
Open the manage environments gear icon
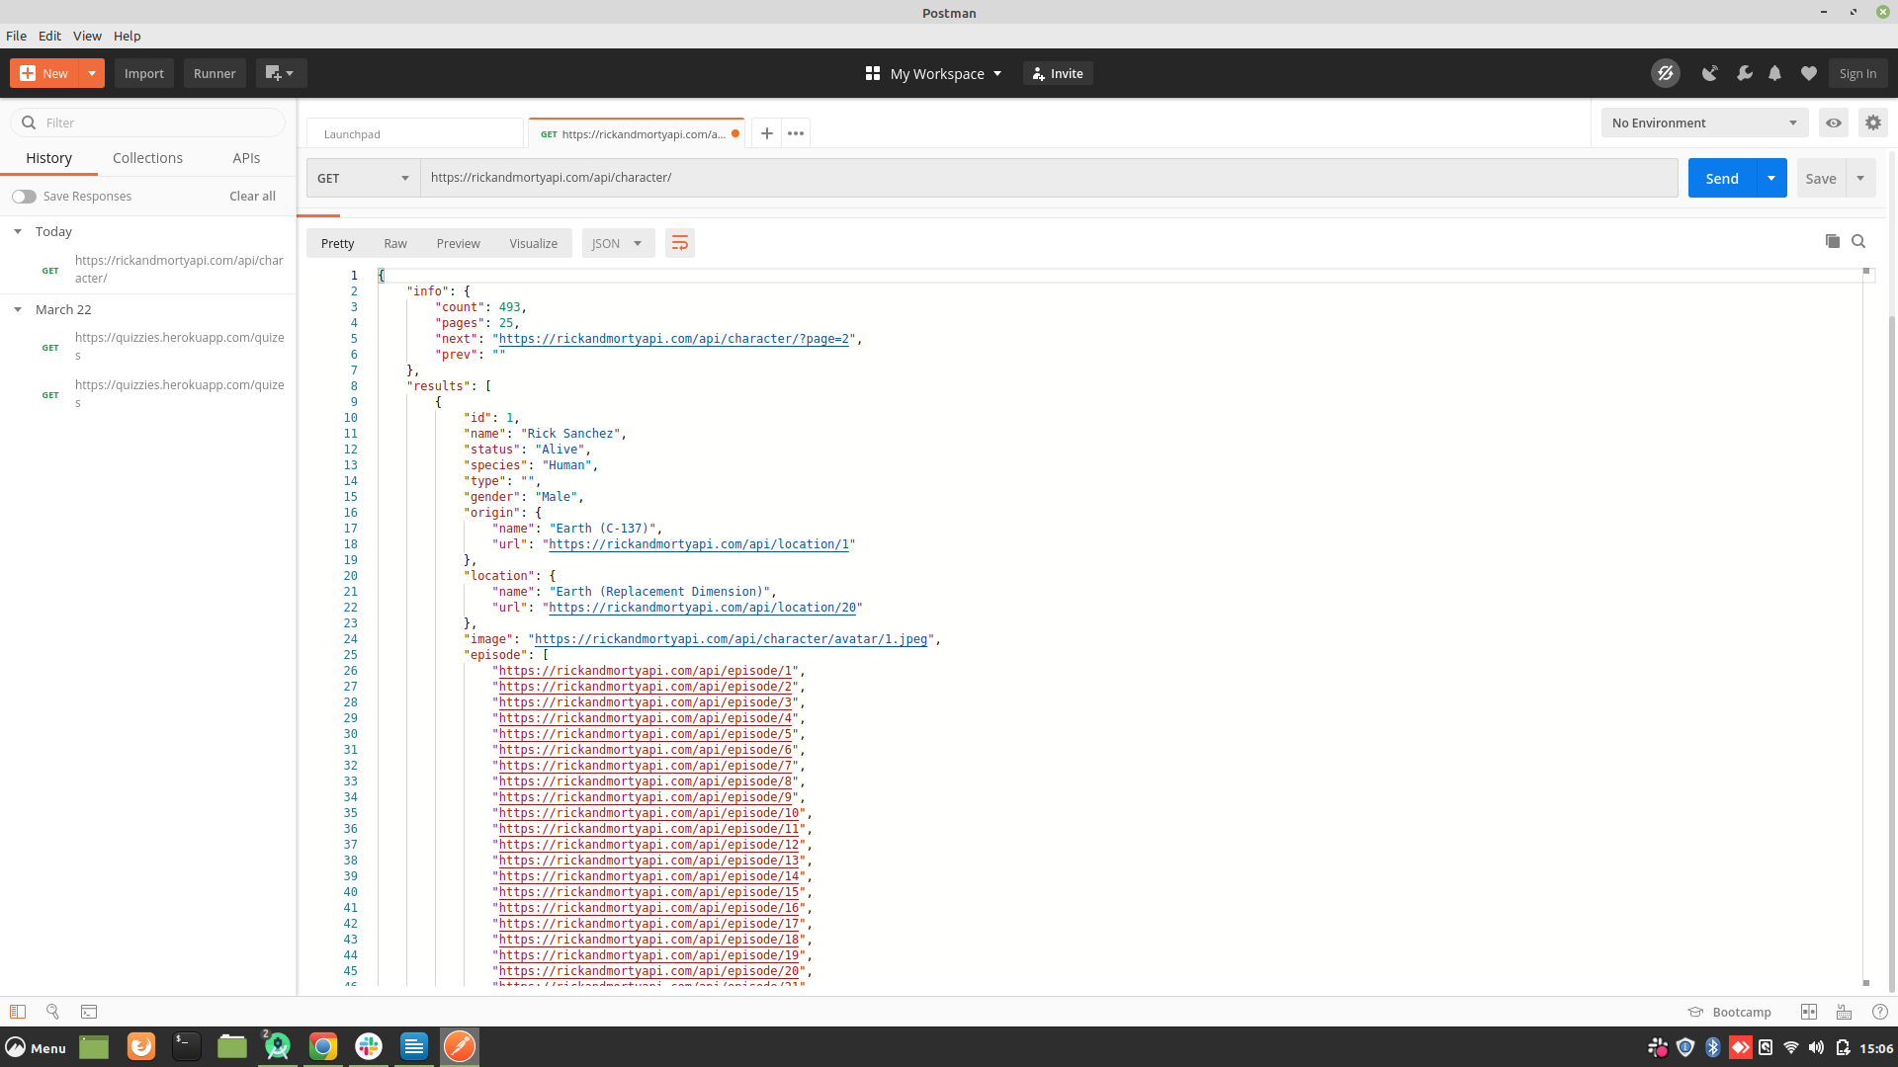tap(1873, 123)
